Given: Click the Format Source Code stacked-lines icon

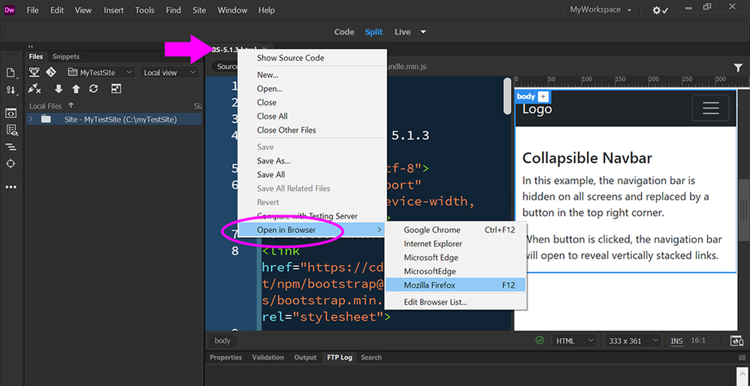Looking at the screenshot, I should [x=11, y=146].
